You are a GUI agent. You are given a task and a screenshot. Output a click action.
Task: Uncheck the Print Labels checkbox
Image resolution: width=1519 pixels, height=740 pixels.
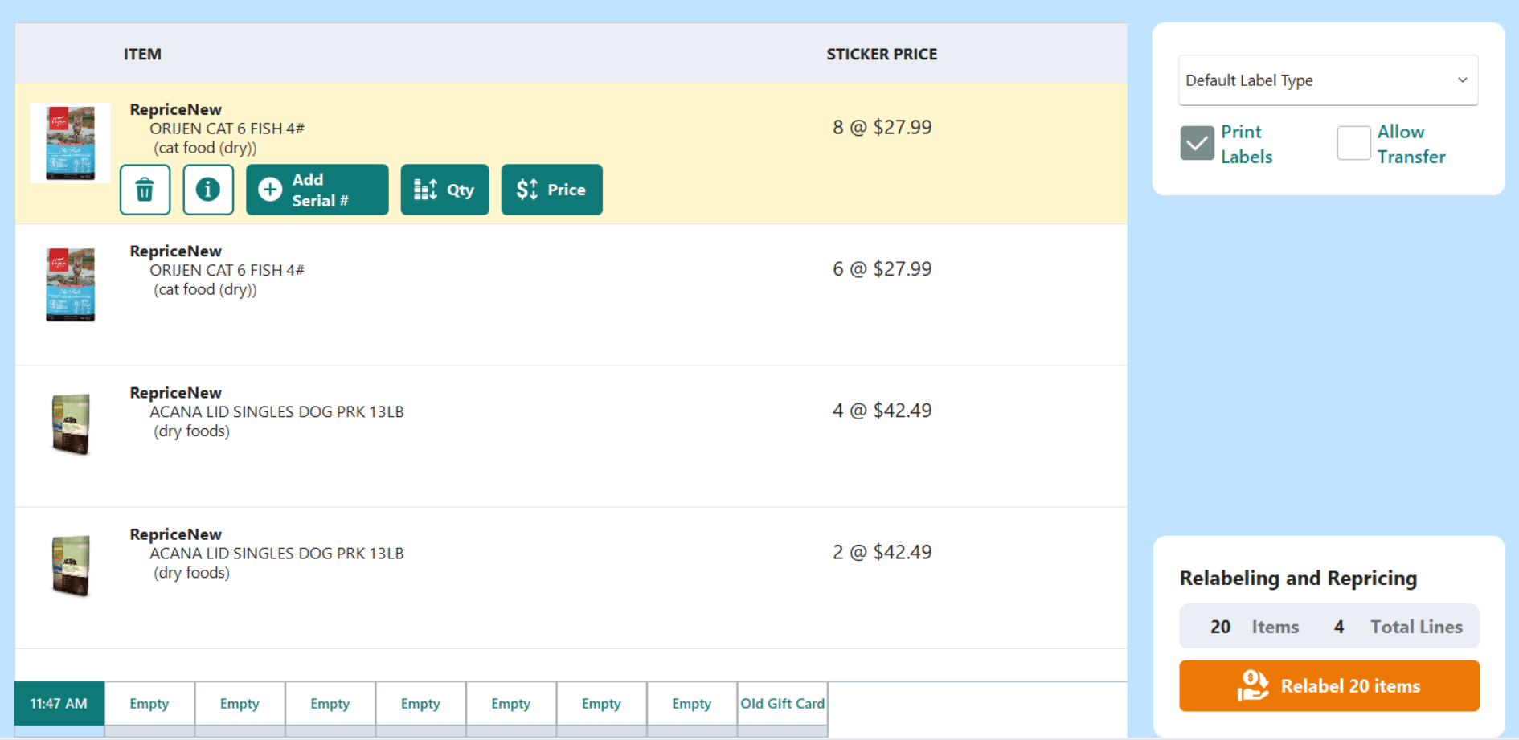click(1197, 143)
